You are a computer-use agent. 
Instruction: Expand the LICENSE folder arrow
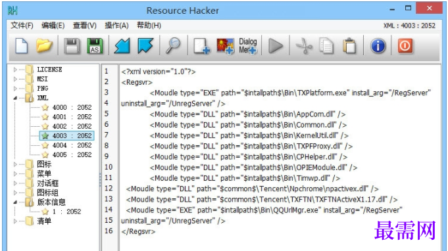[15, 70]
